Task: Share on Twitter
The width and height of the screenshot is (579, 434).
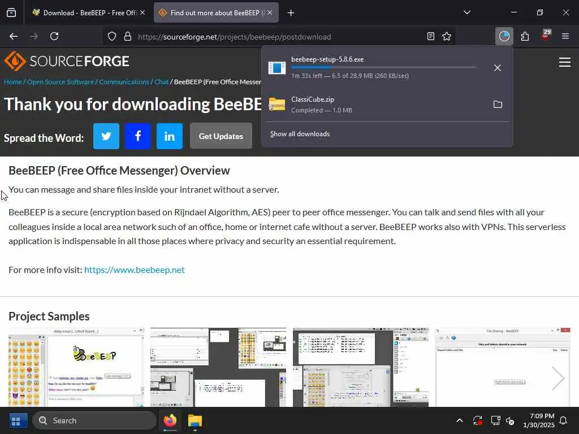Action: coord(106,136)
